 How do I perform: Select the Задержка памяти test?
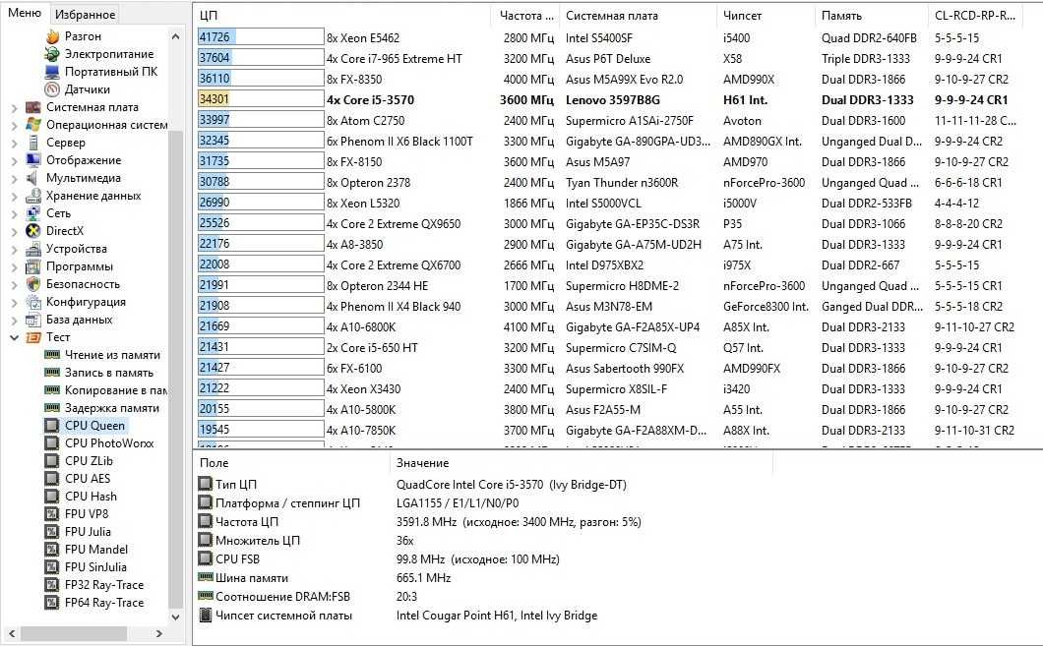pos(112,408)
